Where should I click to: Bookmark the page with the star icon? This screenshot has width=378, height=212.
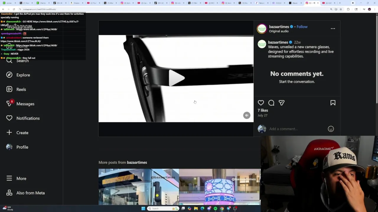point(340,9)
